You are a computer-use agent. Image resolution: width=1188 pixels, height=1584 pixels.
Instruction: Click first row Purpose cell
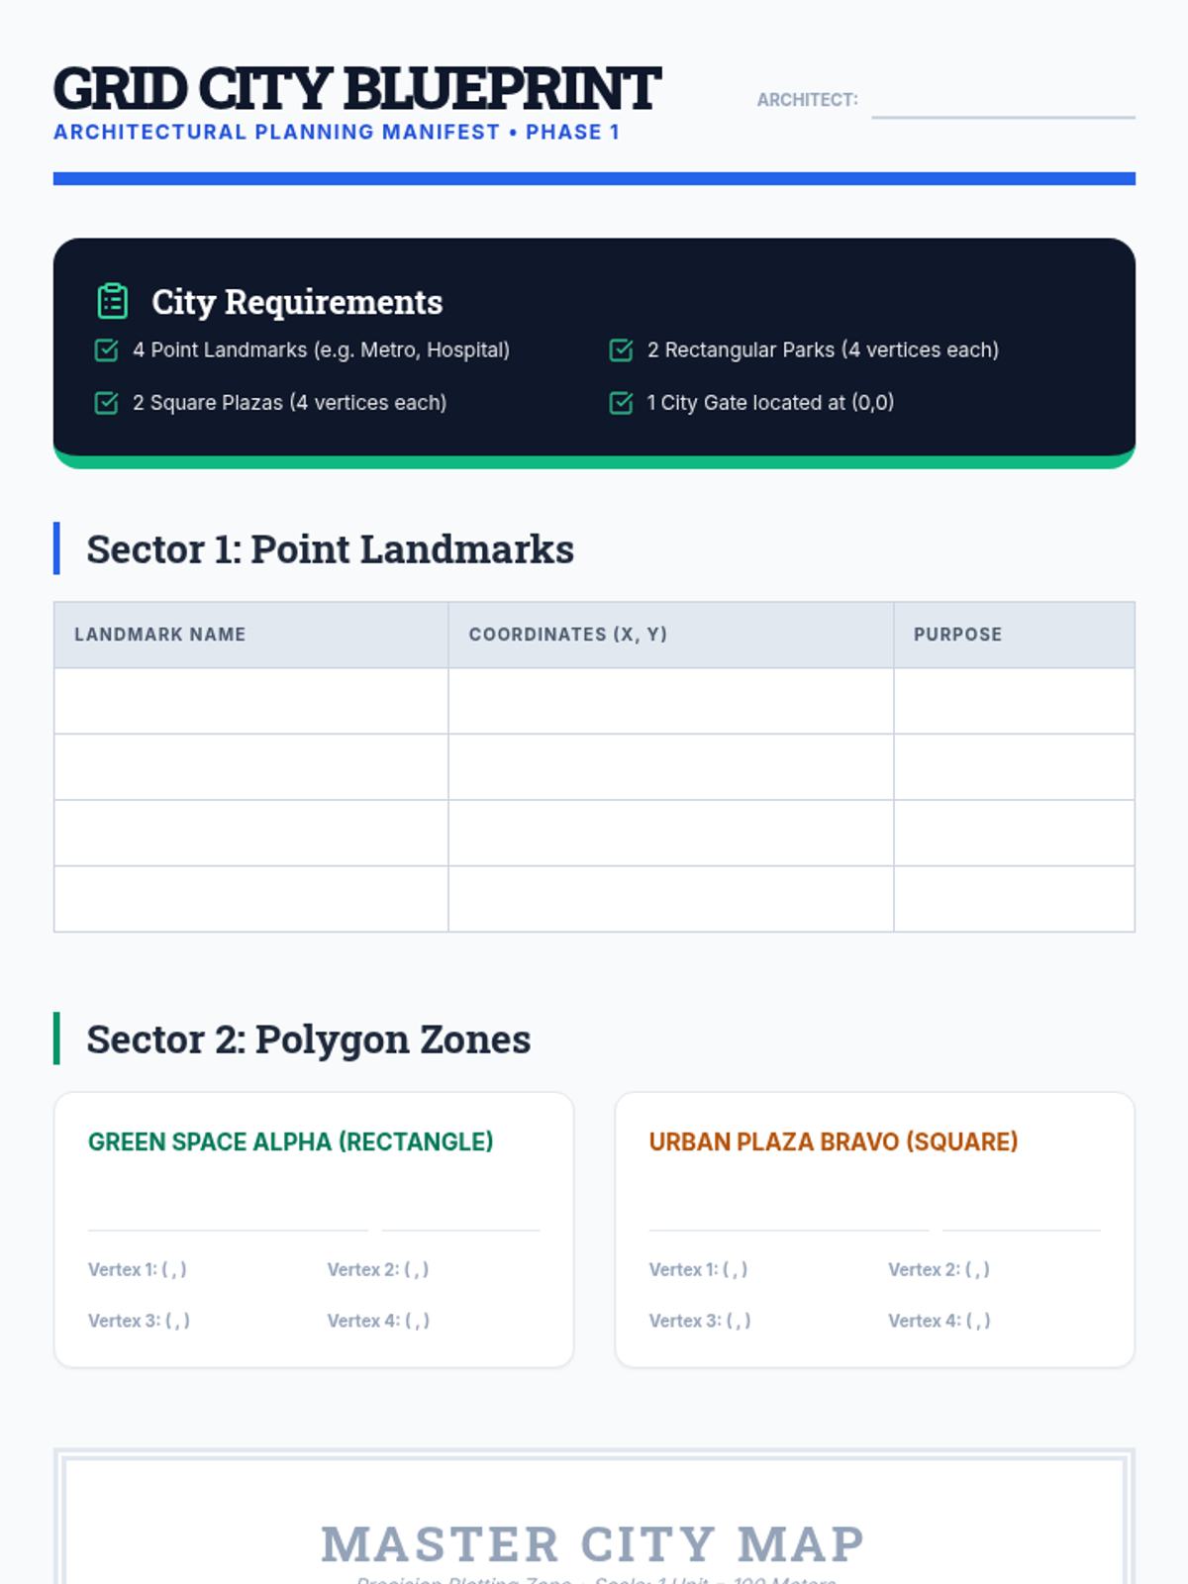1014,701
